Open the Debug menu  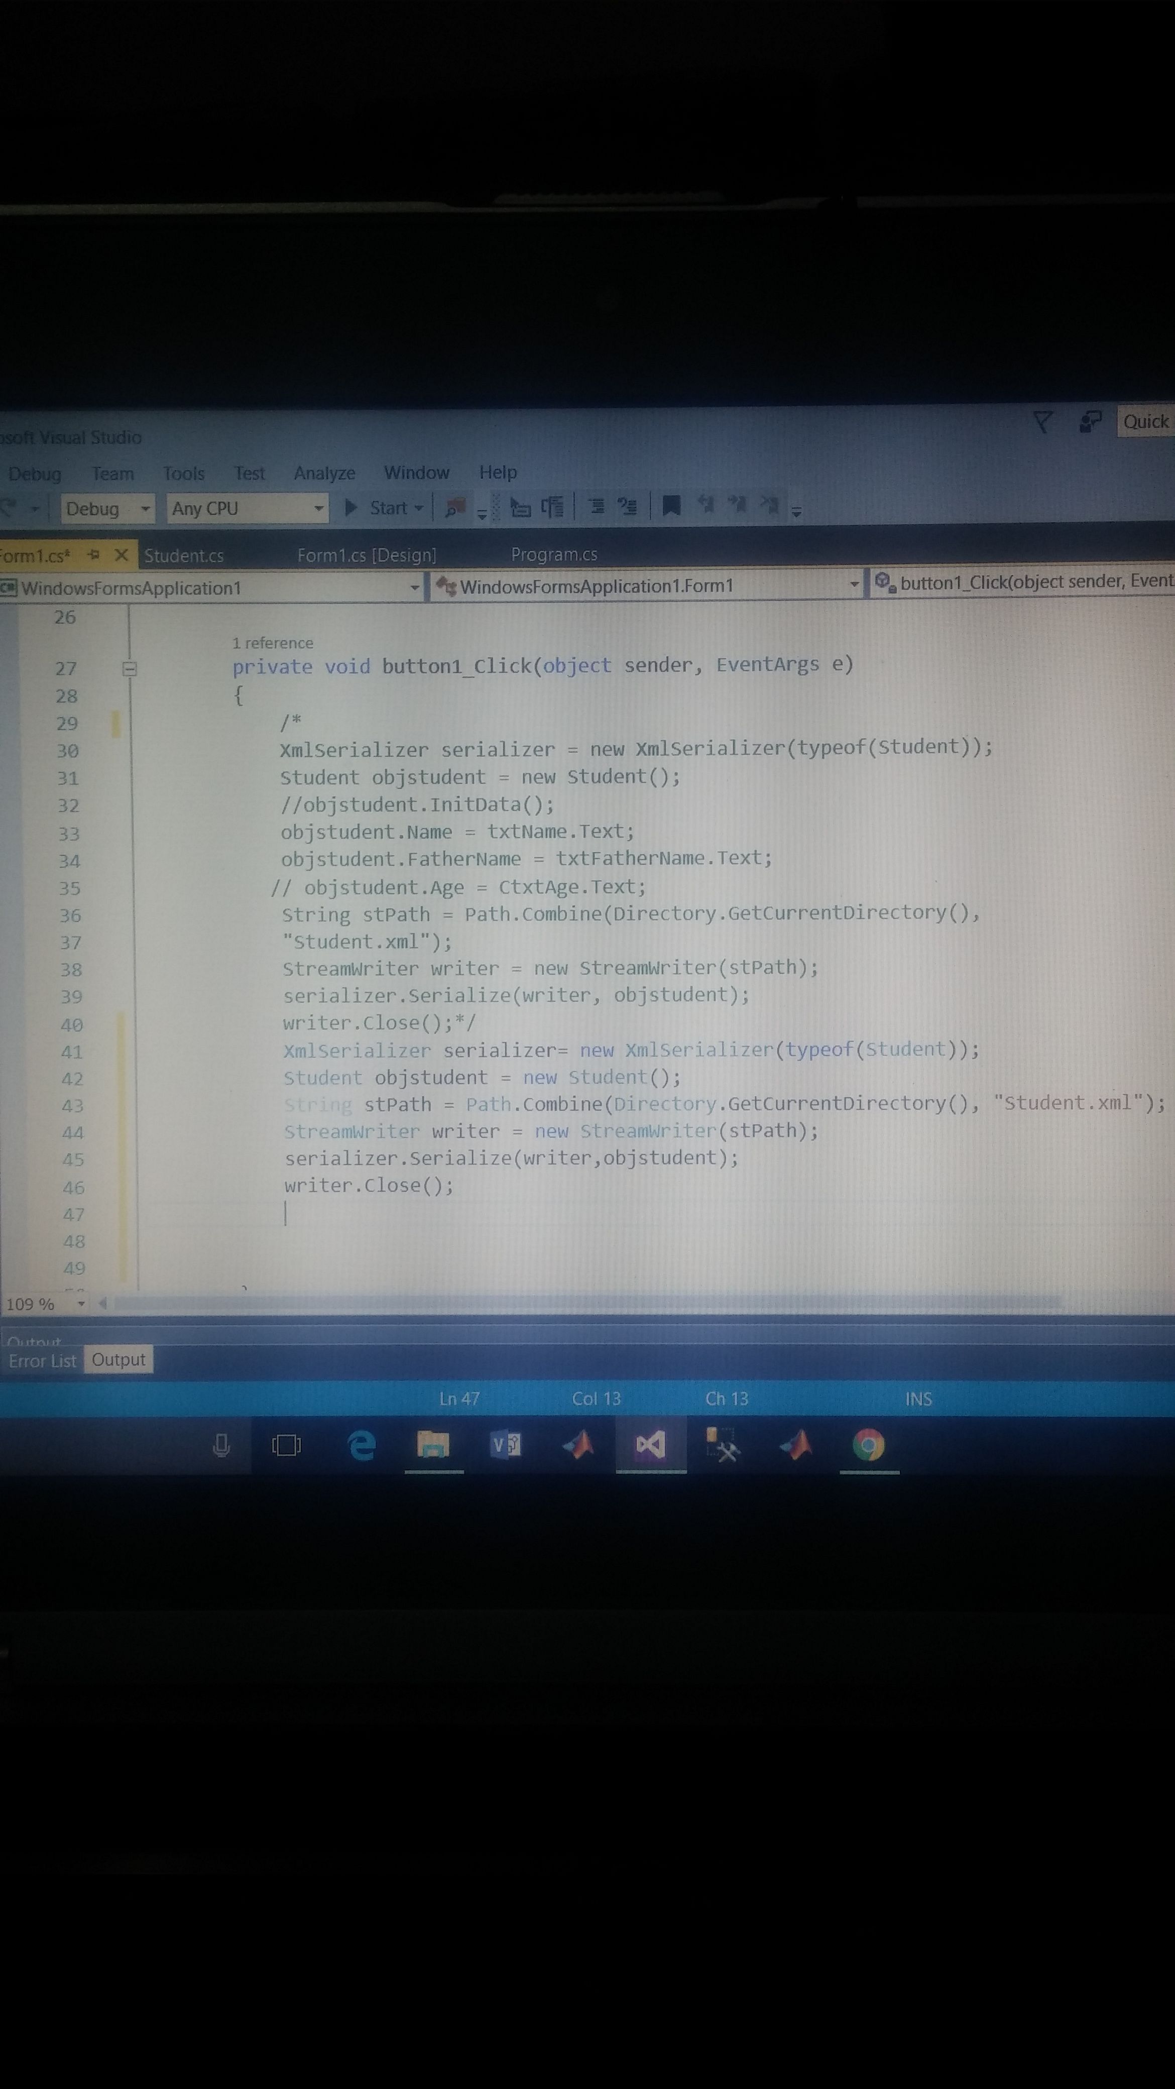pyautogui.click(x=35, y=474)
